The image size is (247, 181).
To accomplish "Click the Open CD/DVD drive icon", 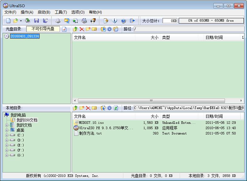I will [x=28, y=21].
